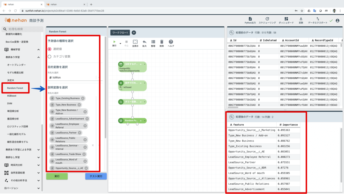344x194 pixels.
Task: Select the 条件で行を filter node
Action: [x=132, y=85]
